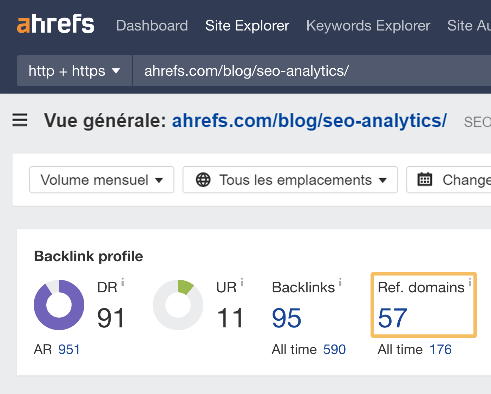Open the Volume mensuel dropdown
491x394 pixels.
[x=102, y=180]
